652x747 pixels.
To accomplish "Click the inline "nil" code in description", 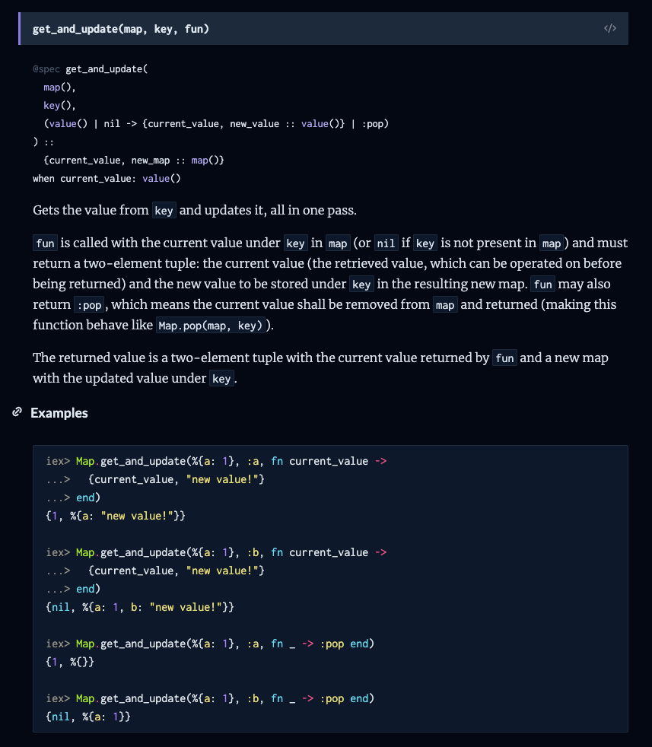I will 386,243.
